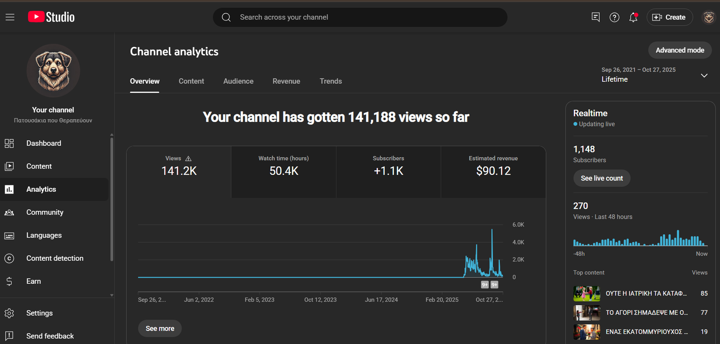
Task: Open the Create button menu
Action: (669, 17)
